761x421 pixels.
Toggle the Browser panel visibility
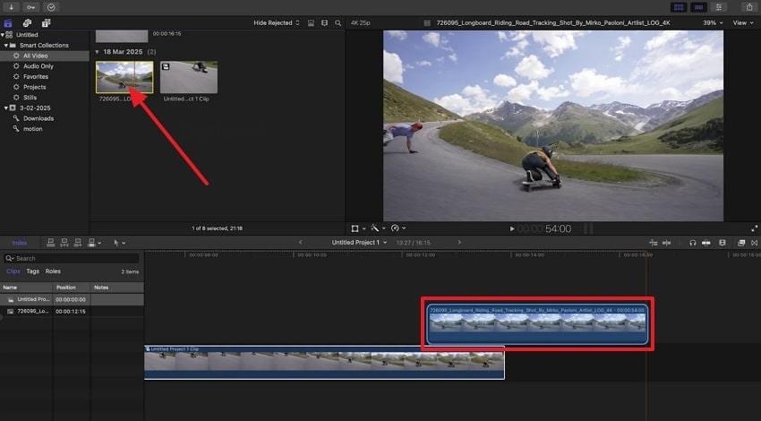point(679,7)
